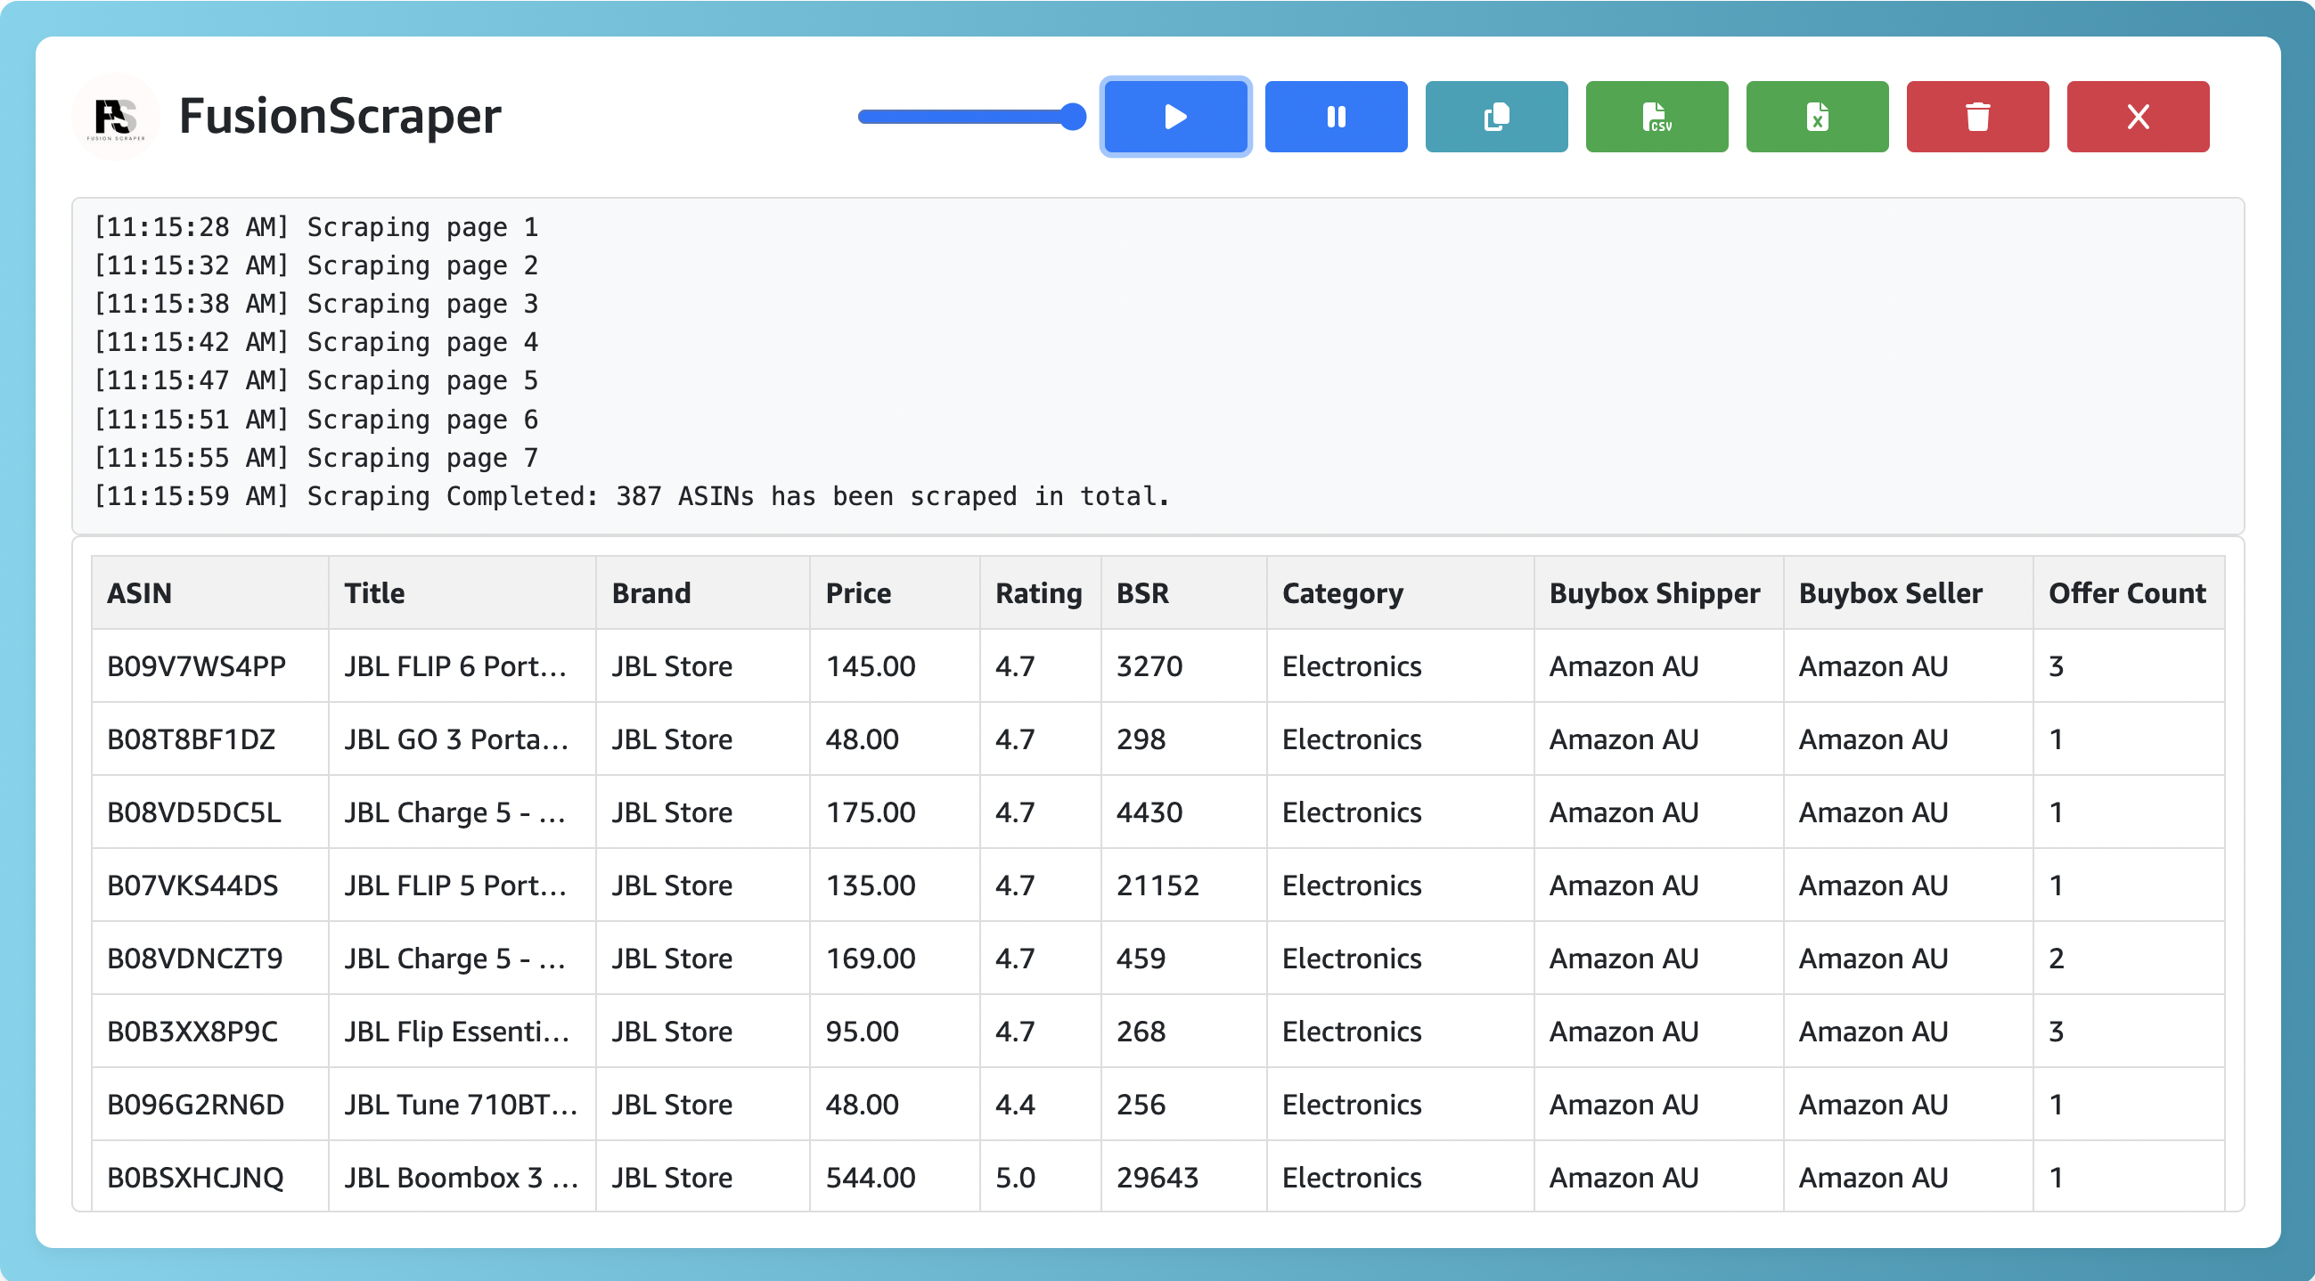
Task: Click title 'JBL Boombox 3 ...'
Action: click(461, 1178)
